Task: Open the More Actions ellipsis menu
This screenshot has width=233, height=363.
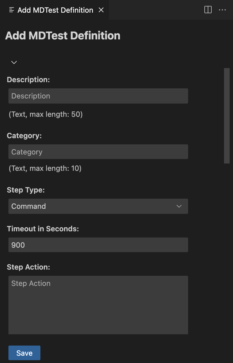Action: coord(222,10)
